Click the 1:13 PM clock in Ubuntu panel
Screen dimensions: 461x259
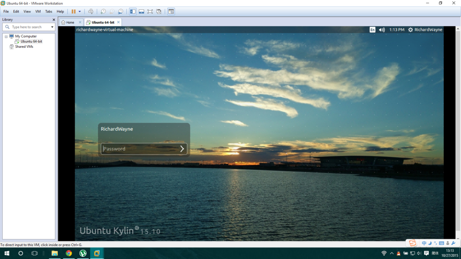pos(396,29)
